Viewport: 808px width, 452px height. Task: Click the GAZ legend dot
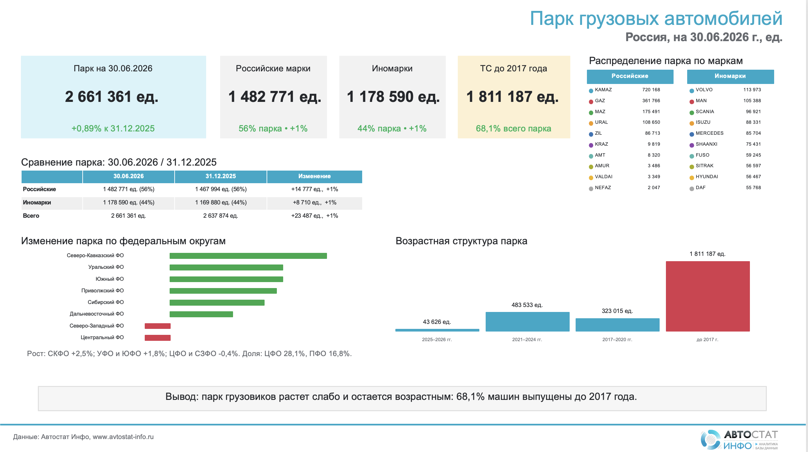591,102
